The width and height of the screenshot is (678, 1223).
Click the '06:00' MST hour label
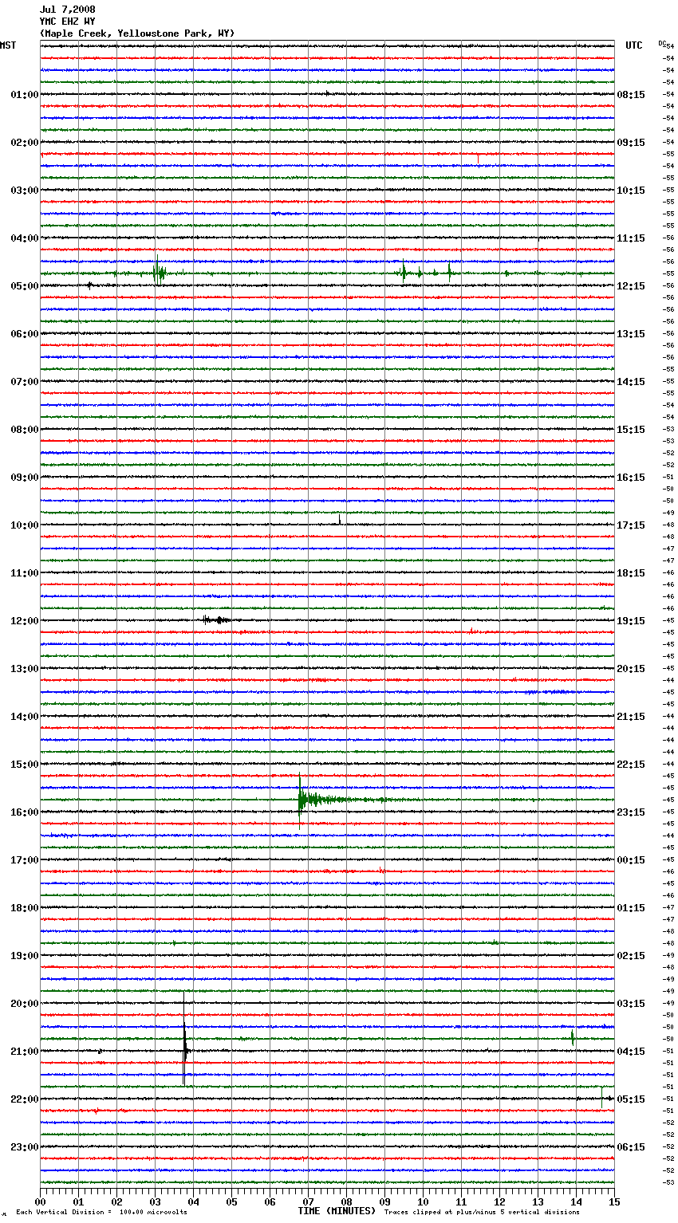point(25,334)
